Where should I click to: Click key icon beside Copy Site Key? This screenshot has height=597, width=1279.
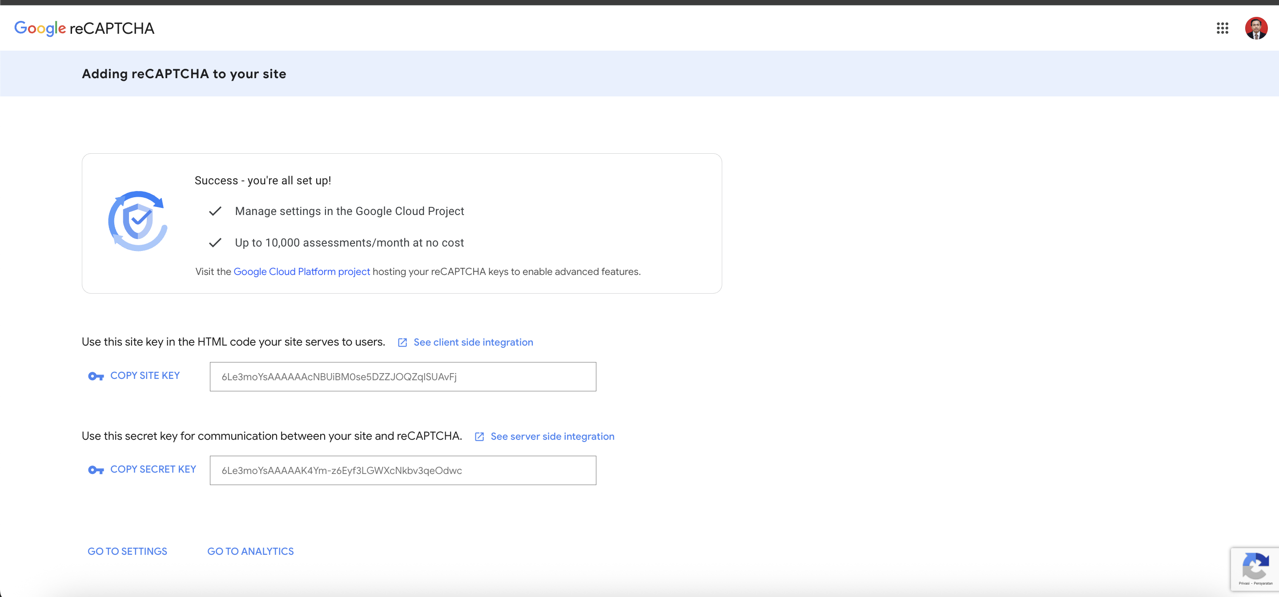[96, 376]
